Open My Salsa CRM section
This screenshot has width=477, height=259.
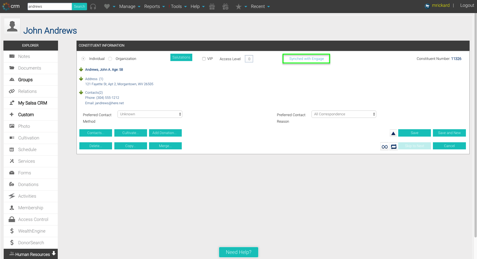click(31, 103)
